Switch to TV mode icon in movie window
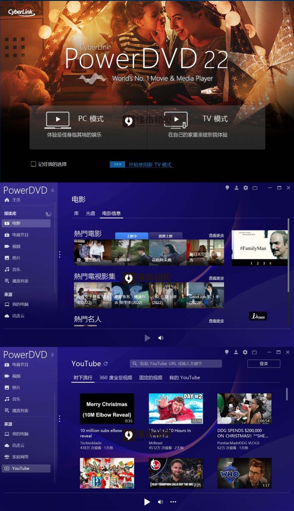294x511 pixels. (x=255, y=188)
